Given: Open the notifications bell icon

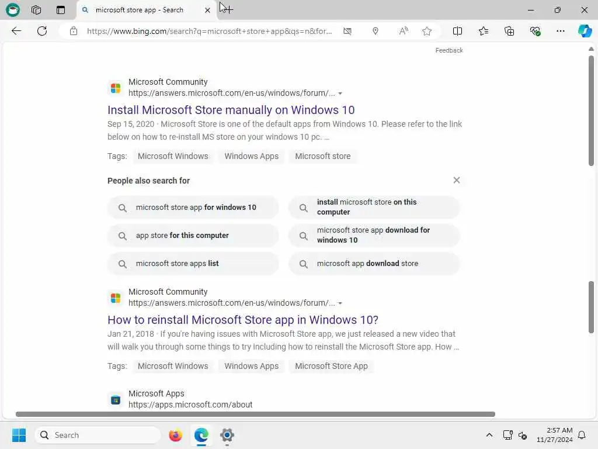Looking at the screenshot, I should [x=582, y=435].
